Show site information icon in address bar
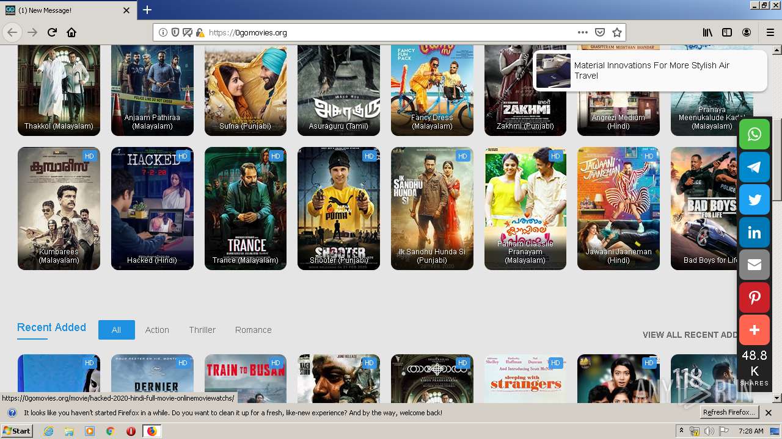Screen dimensions: 782x439 pos(163,32)
